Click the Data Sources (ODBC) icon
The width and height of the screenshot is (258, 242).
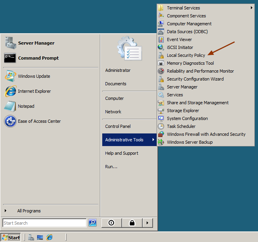click(161, 32)
